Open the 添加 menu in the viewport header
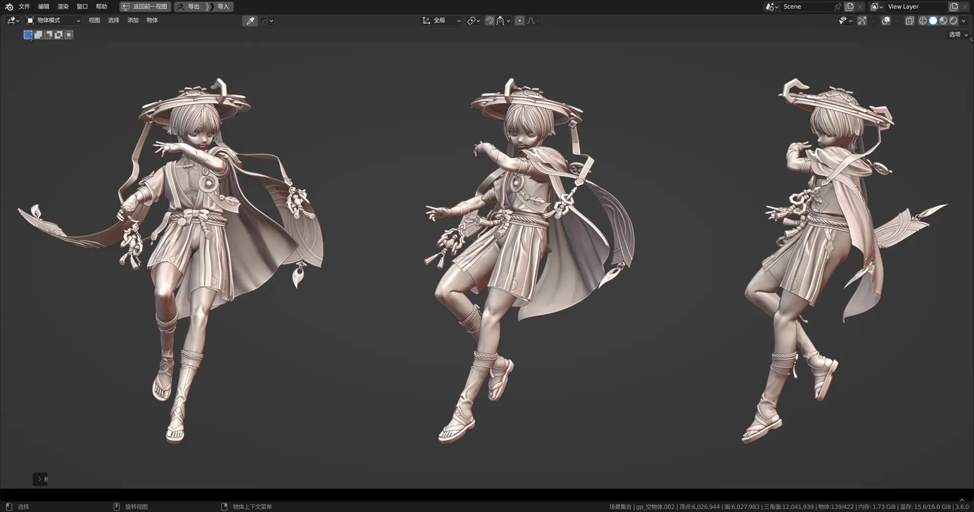 132,20
